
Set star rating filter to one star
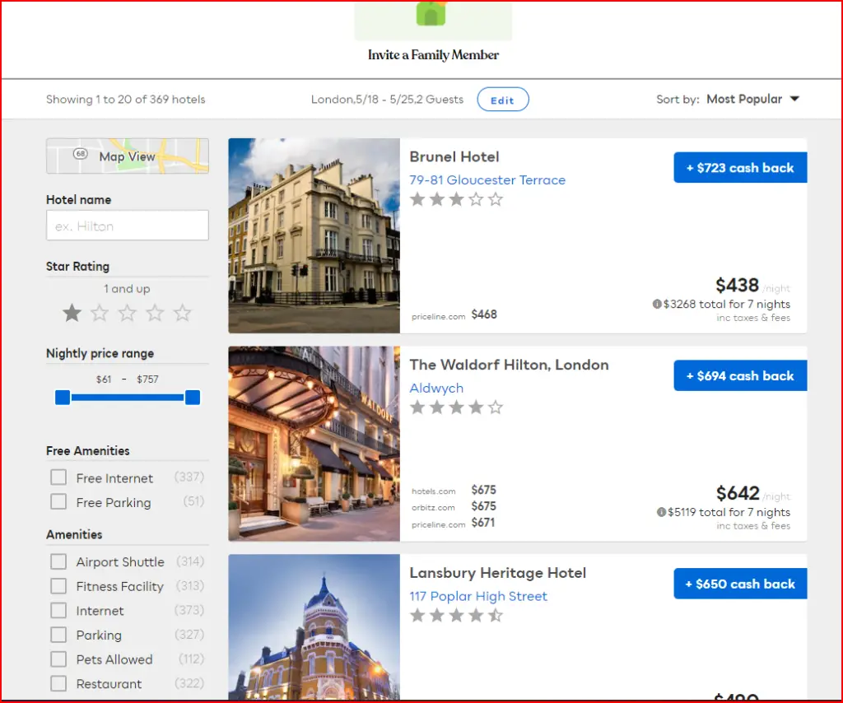click(x=72, y=312)
